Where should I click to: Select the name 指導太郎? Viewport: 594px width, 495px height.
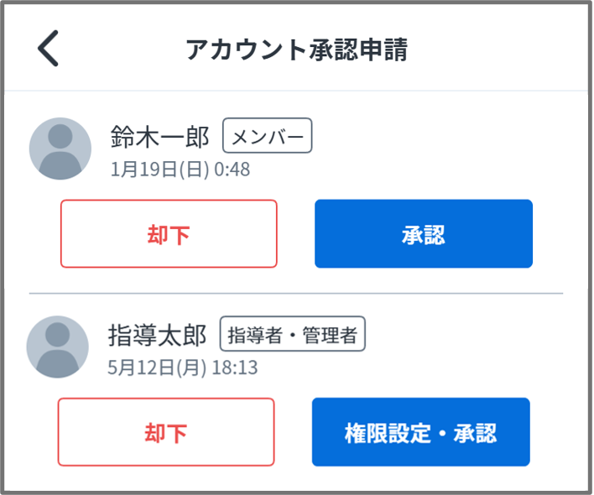click(157, 336)
